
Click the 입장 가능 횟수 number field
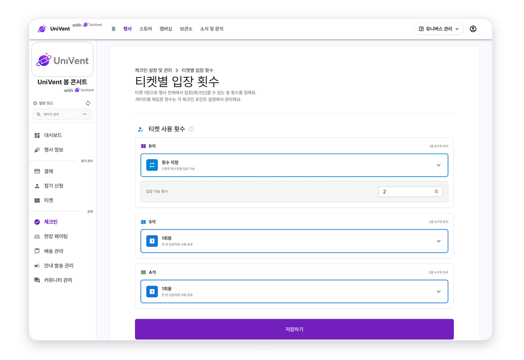[410, 192]
